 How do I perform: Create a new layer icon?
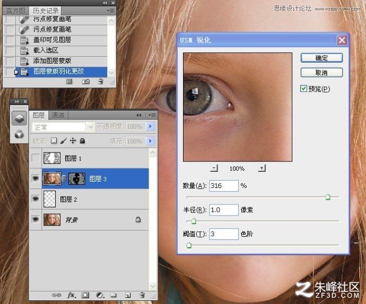pos(128,295)
